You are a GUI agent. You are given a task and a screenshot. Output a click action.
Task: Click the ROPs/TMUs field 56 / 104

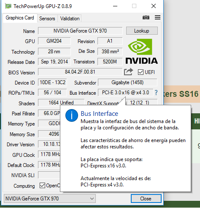pos(52,93)
